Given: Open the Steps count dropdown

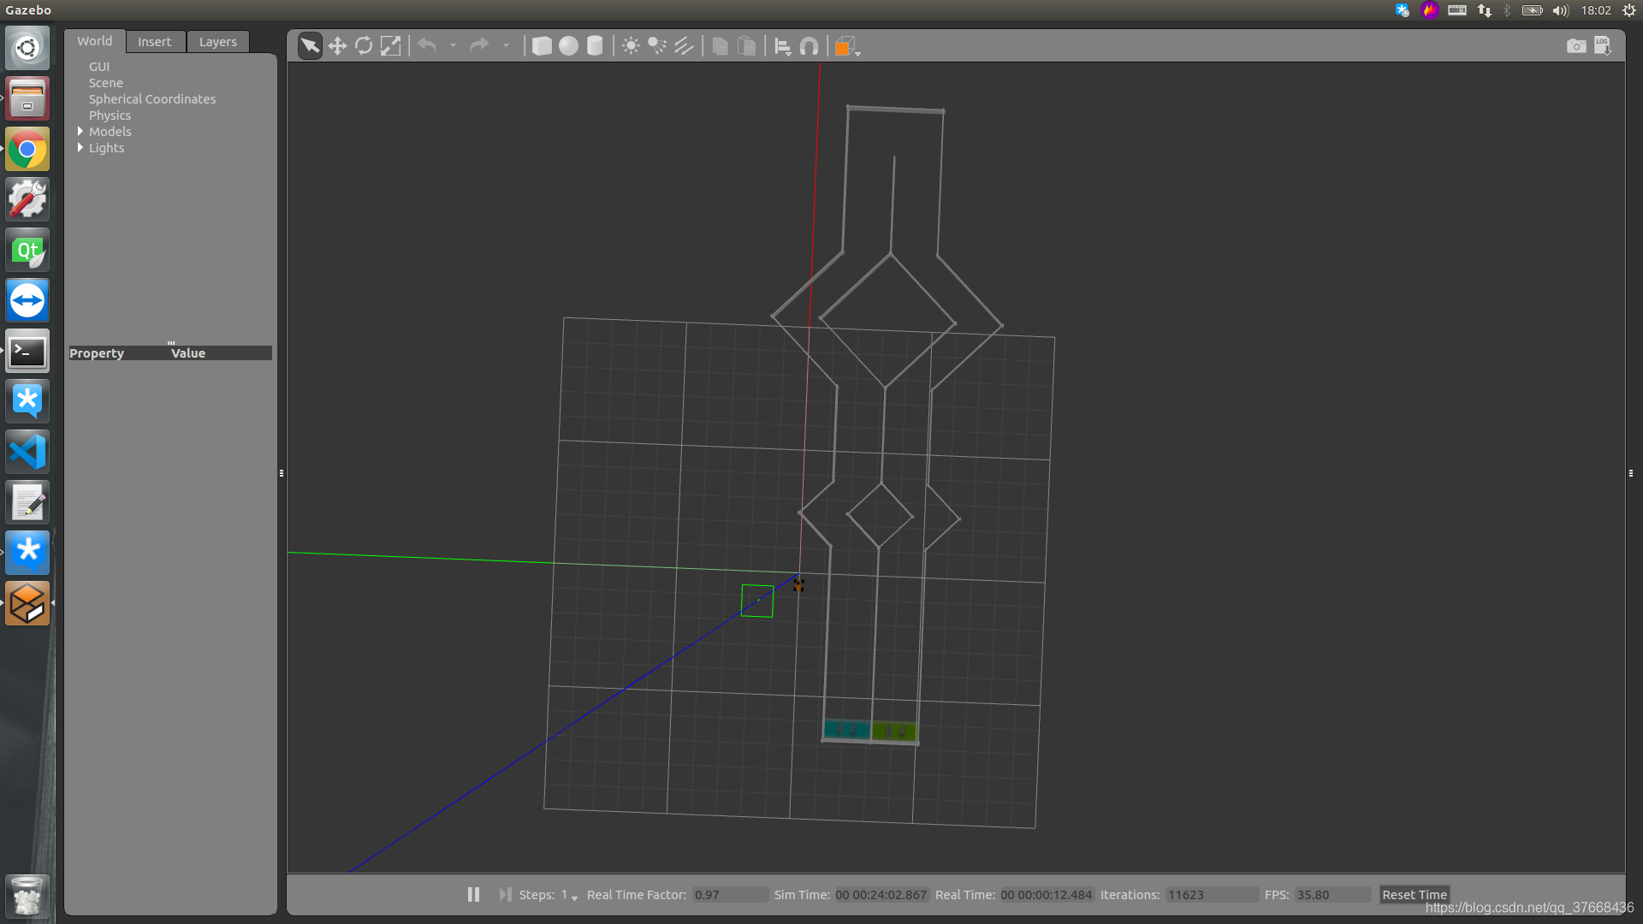Looking at the screenshot, I should pos(574,897).
